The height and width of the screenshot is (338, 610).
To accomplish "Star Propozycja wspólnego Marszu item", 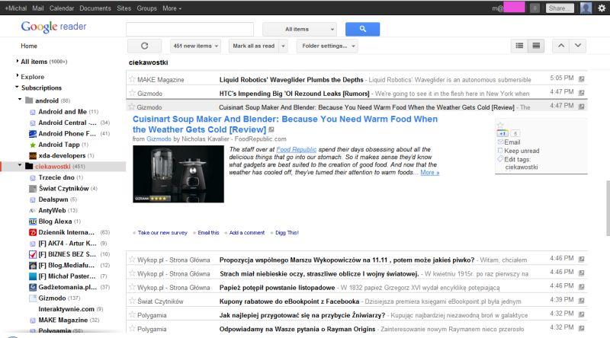I will point(132,259).
